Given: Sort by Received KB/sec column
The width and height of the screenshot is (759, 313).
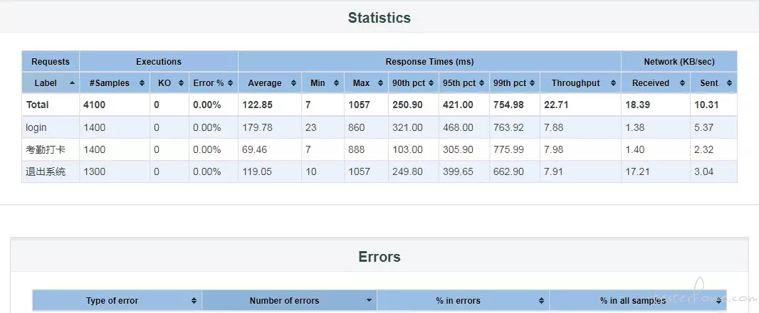Looking at the screenshot, I should (656, 83).
